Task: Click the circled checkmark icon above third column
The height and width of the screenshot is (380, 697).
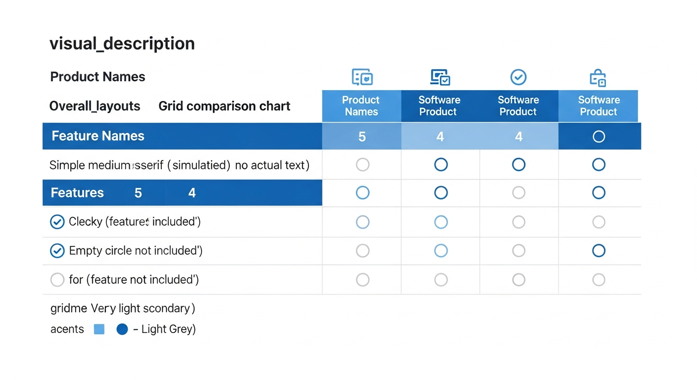Action: point(518,77)
